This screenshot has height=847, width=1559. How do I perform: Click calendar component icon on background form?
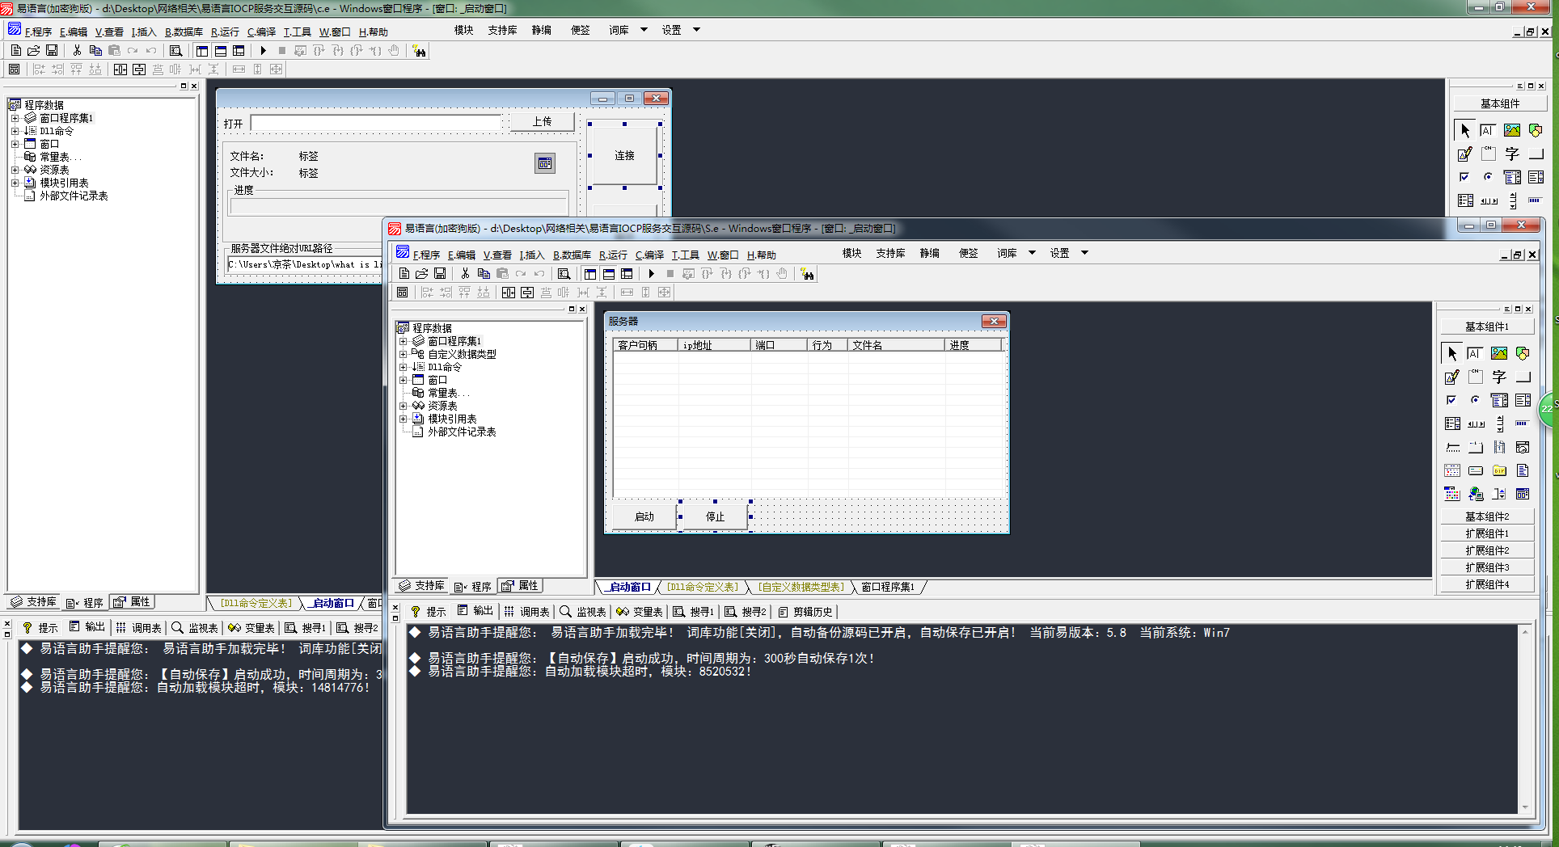coord(545,163)
